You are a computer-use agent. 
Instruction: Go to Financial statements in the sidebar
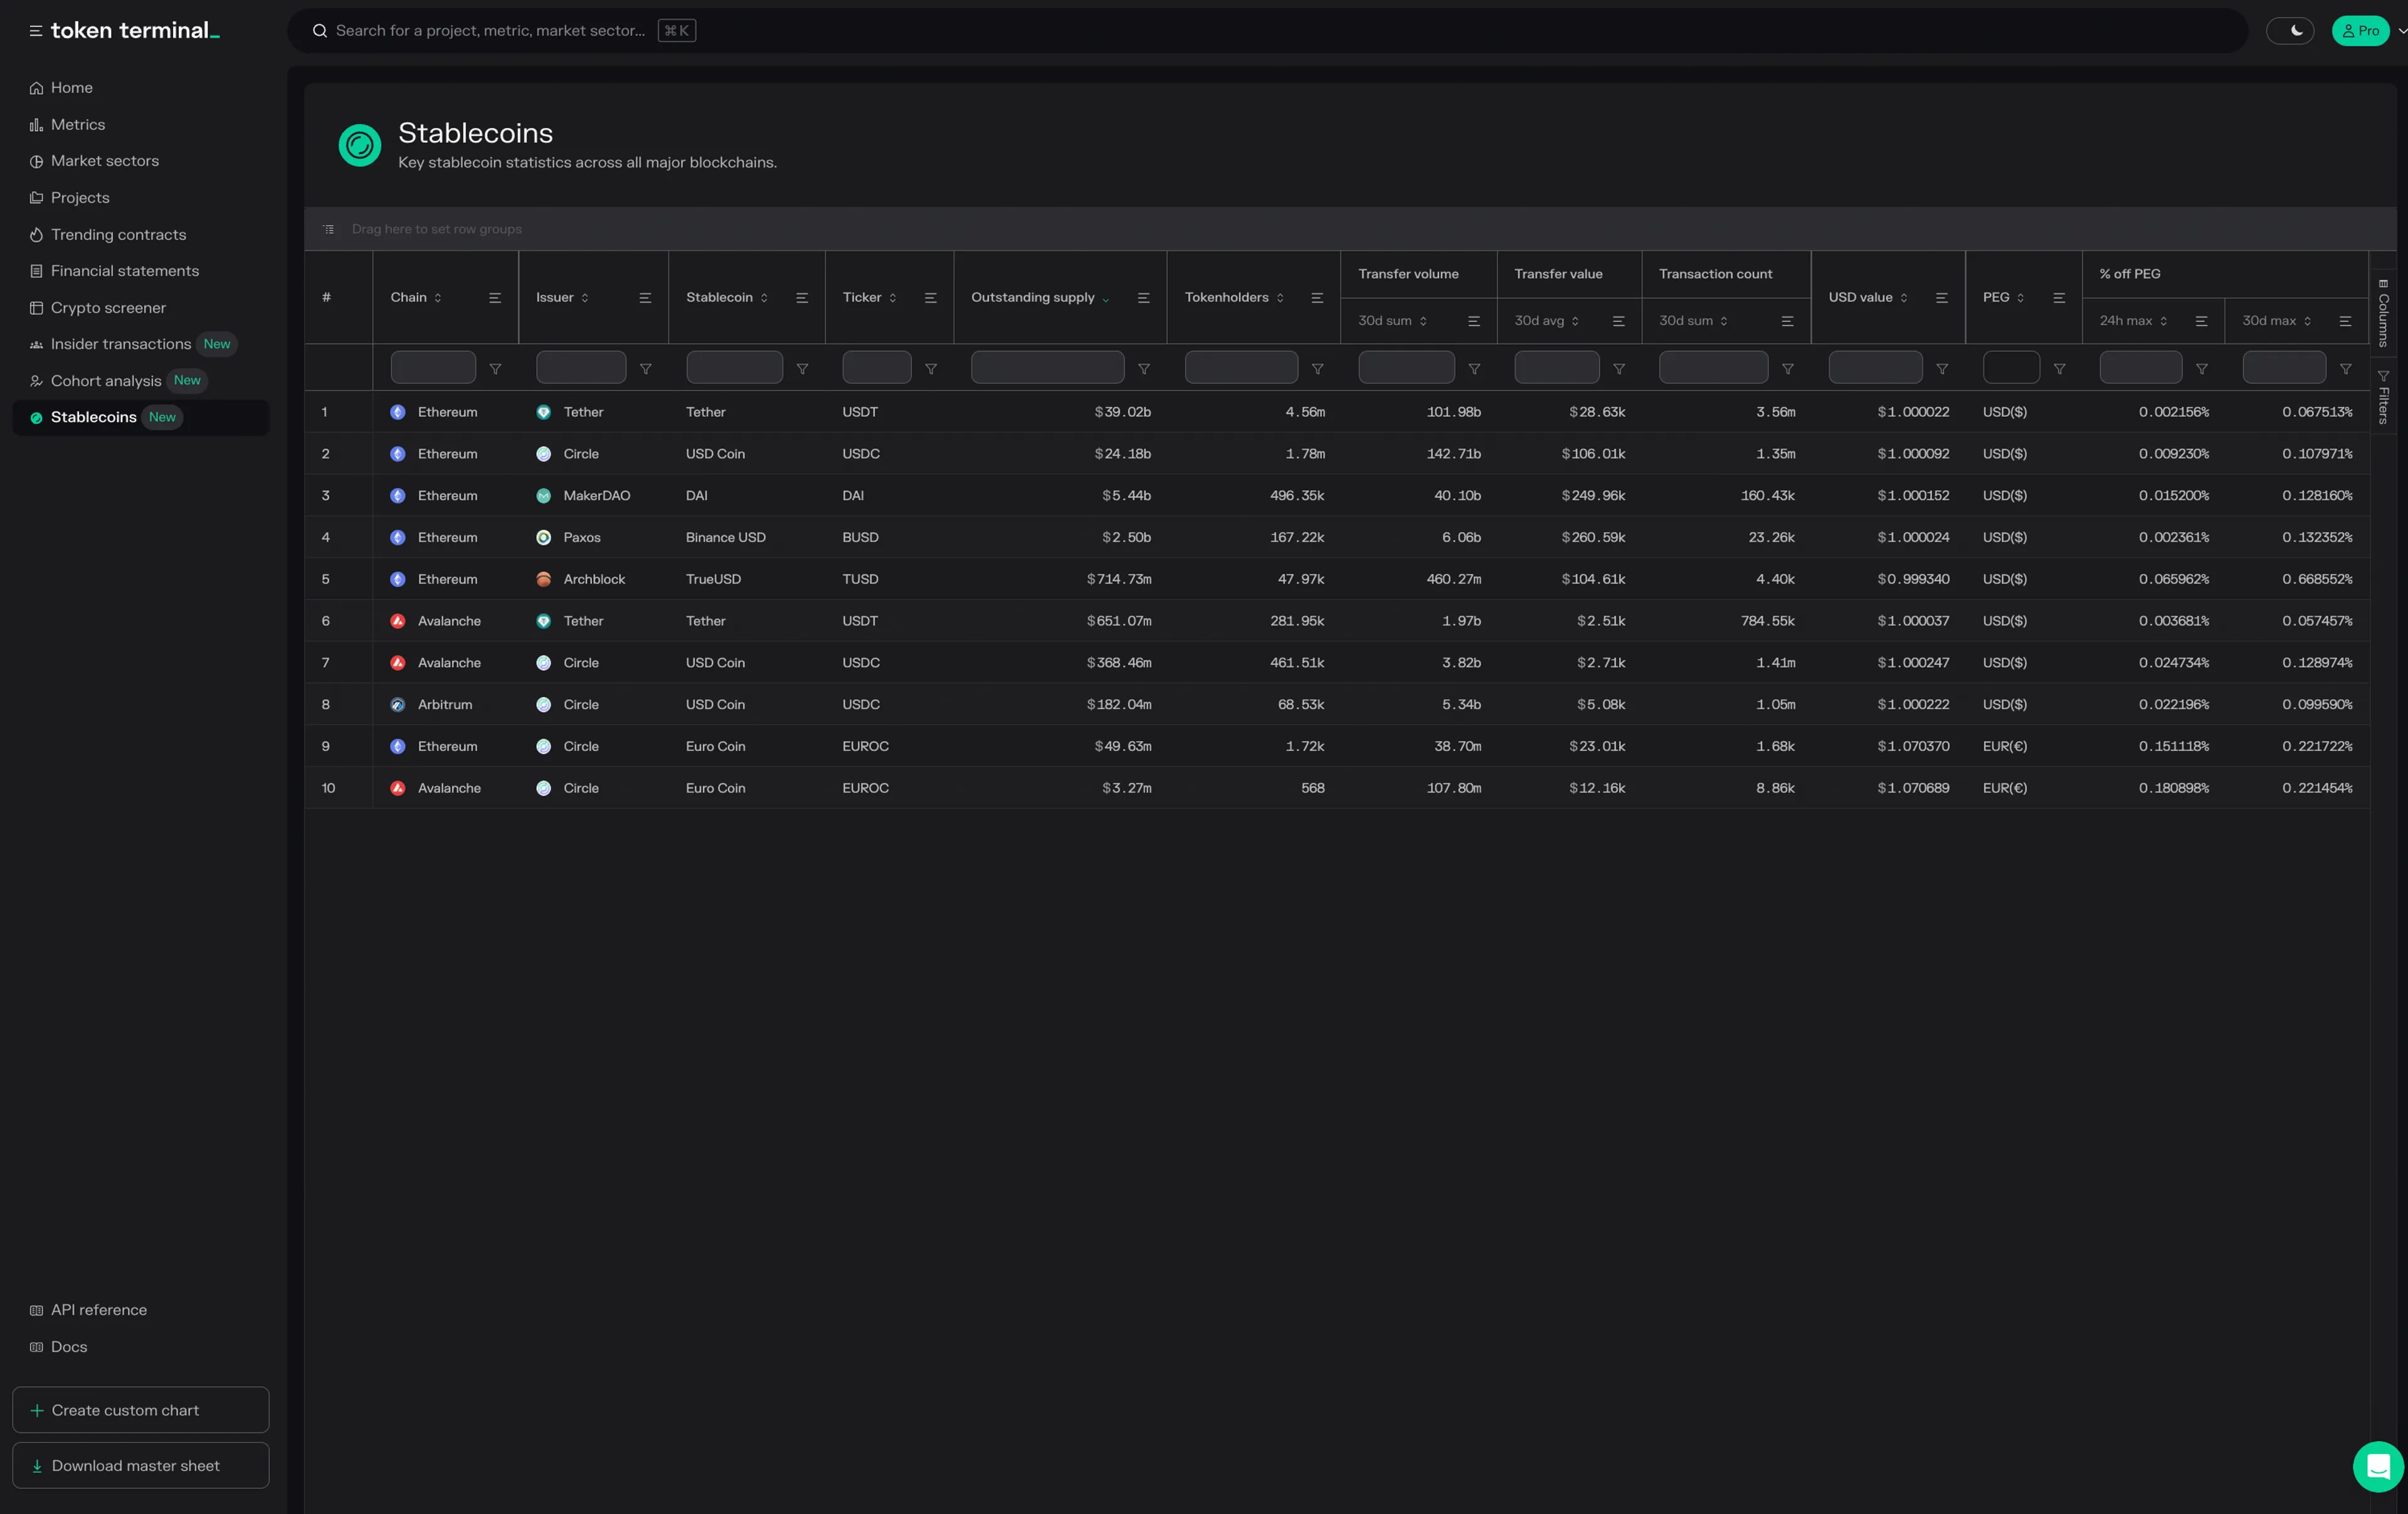point(124,271)
